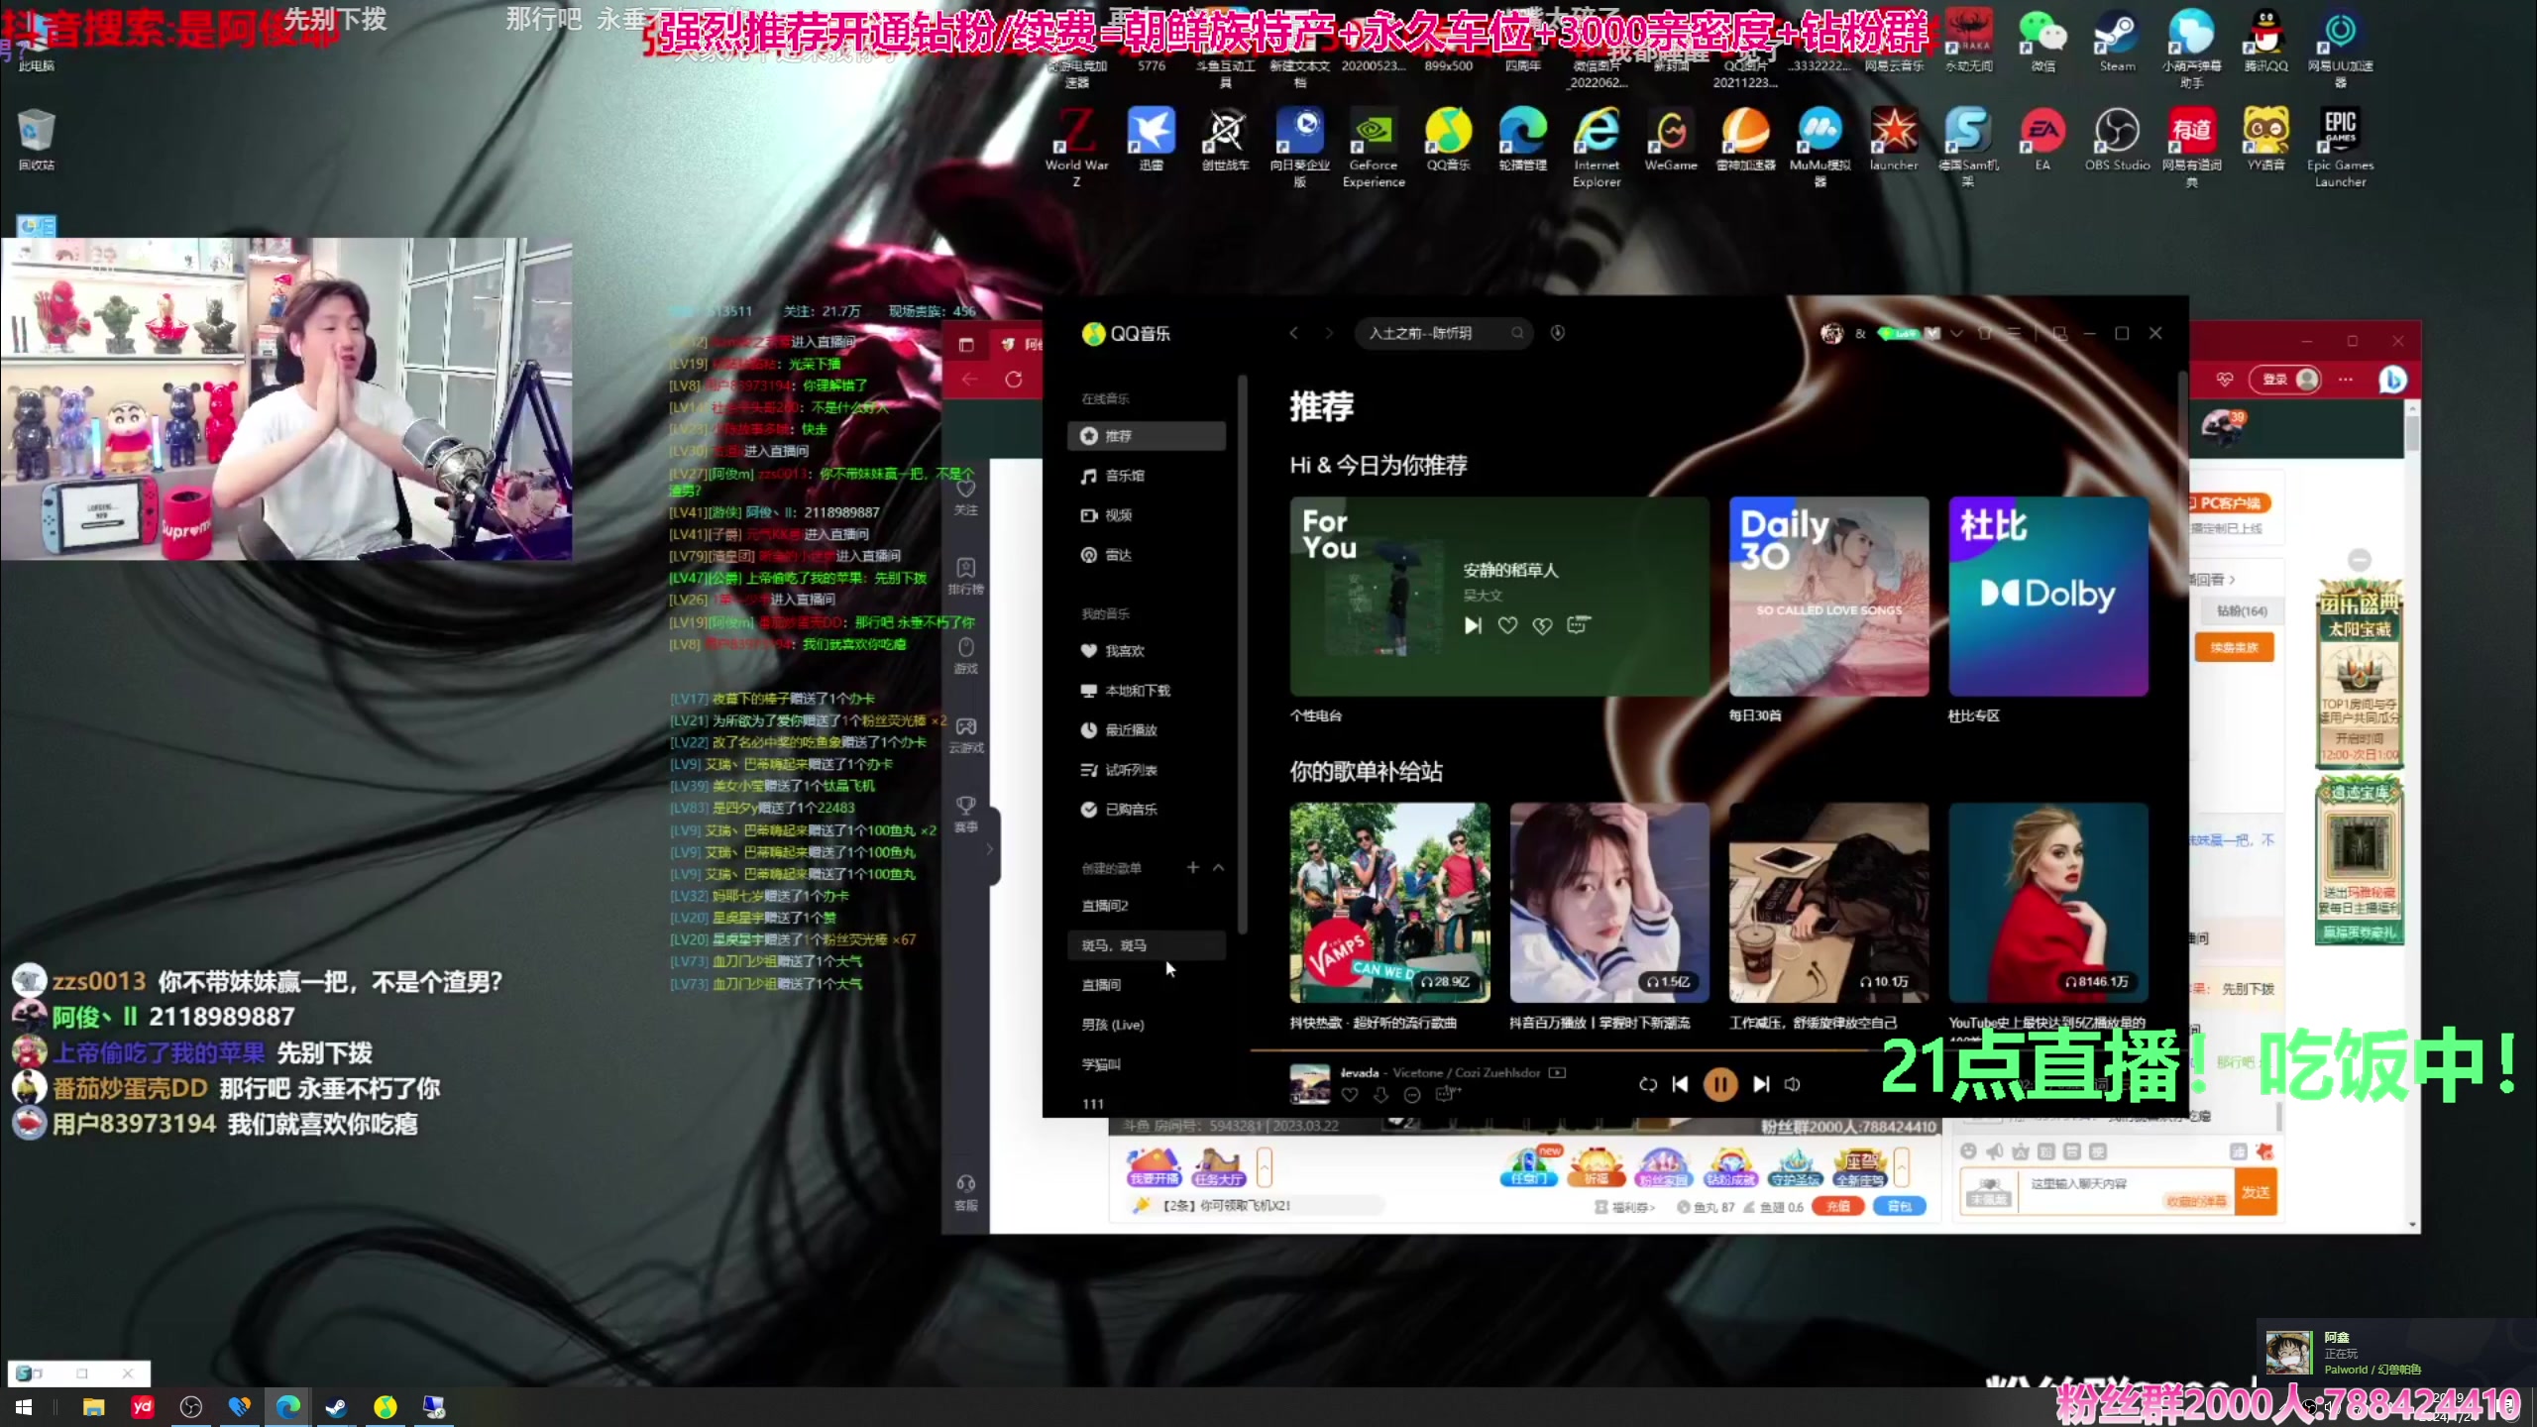This screenshot has height=1427, width=2537.
Task: Collapse the 创建的歌单 playlist section
Action: [x=1219, y=868]
